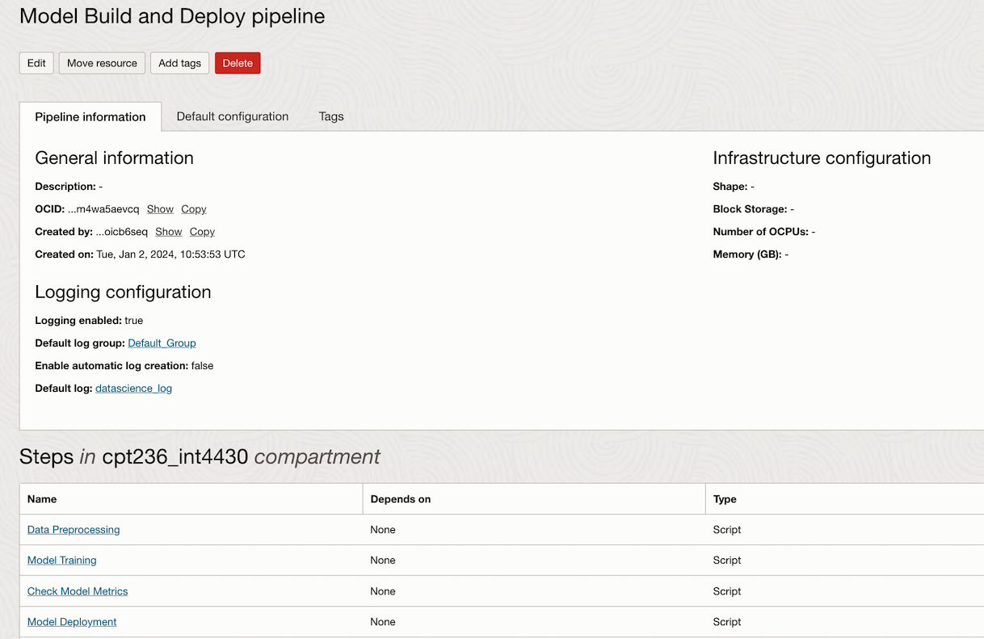Open the Tags tab
The image size is (984, 639).
tap(330, 116)
